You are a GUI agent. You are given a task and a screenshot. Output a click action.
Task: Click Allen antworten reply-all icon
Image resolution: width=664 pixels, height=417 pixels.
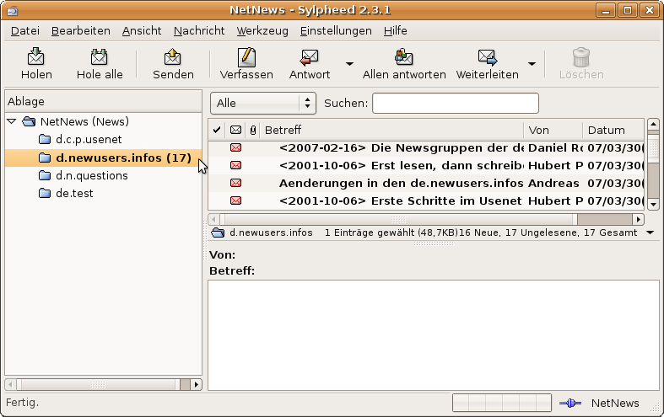pyautogui.click(x=404, y=56)
